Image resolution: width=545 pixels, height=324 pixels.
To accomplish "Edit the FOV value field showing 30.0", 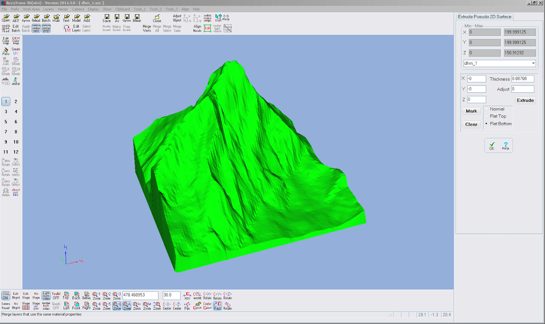I will [x=171, y=295].
